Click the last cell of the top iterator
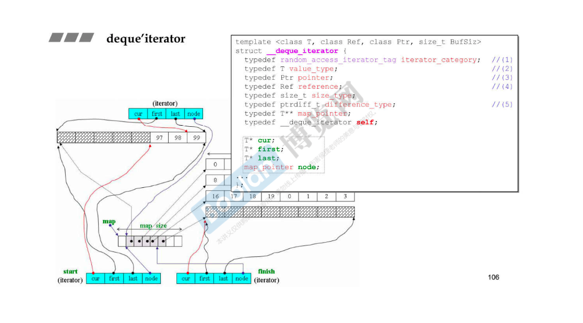The image size is (583, 323). coord(175,114)
